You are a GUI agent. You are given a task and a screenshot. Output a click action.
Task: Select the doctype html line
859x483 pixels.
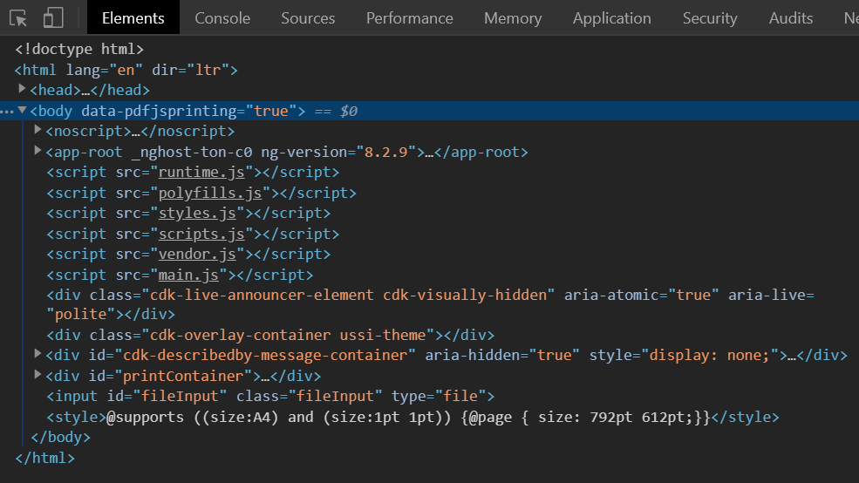pos(79,50)
